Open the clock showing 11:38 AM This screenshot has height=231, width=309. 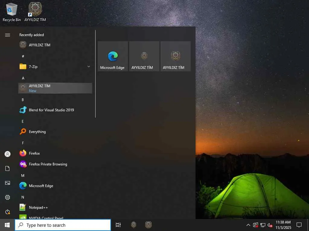[283, 225]
